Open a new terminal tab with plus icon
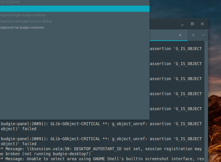 pyautogui.click(x=193, y=35)
